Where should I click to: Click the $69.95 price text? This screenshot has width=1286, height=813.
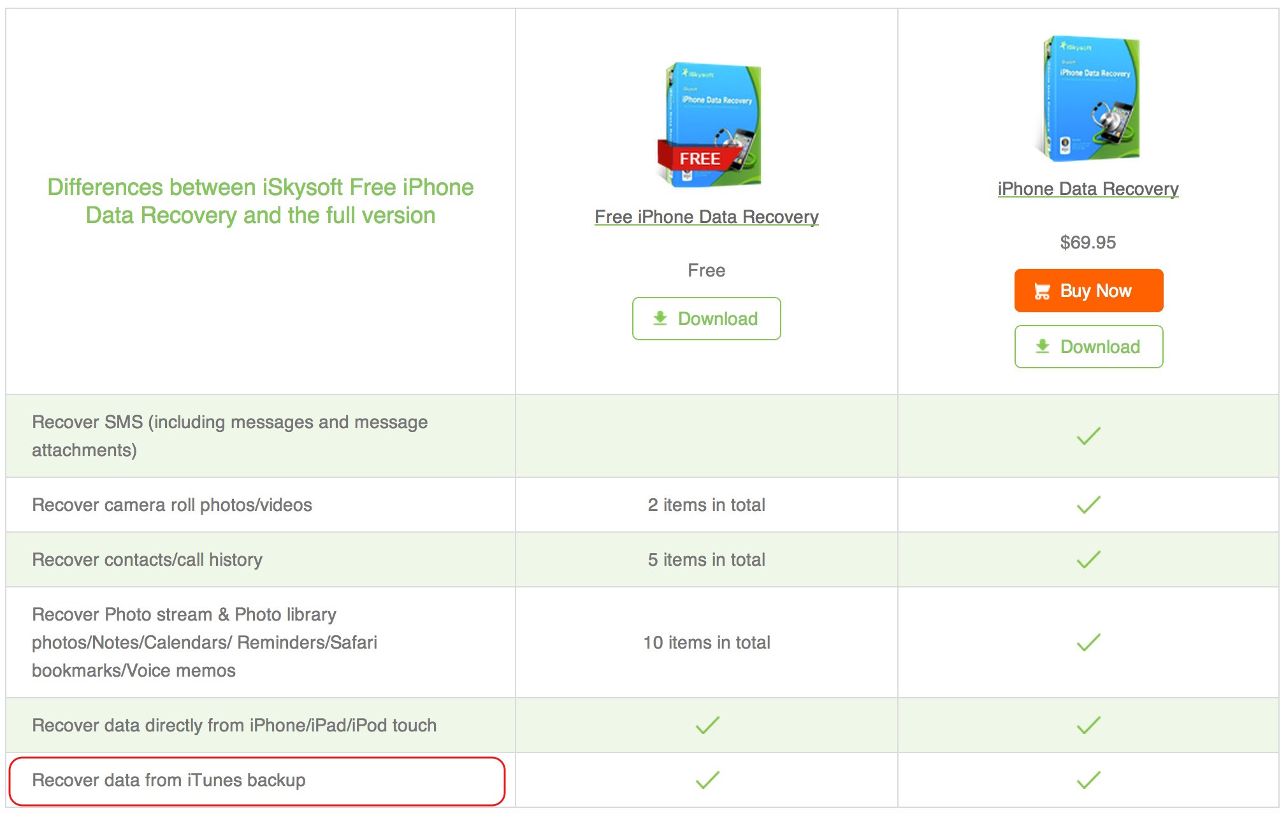tap(1088, 242)
